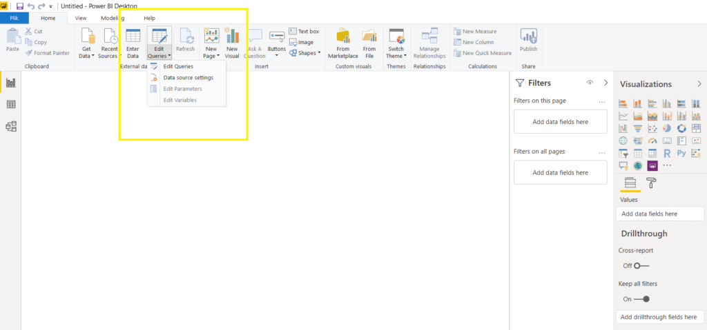Select the ArcGIS Maps visual
Viewport: 707px width, 330px height.
coord(637,165)
